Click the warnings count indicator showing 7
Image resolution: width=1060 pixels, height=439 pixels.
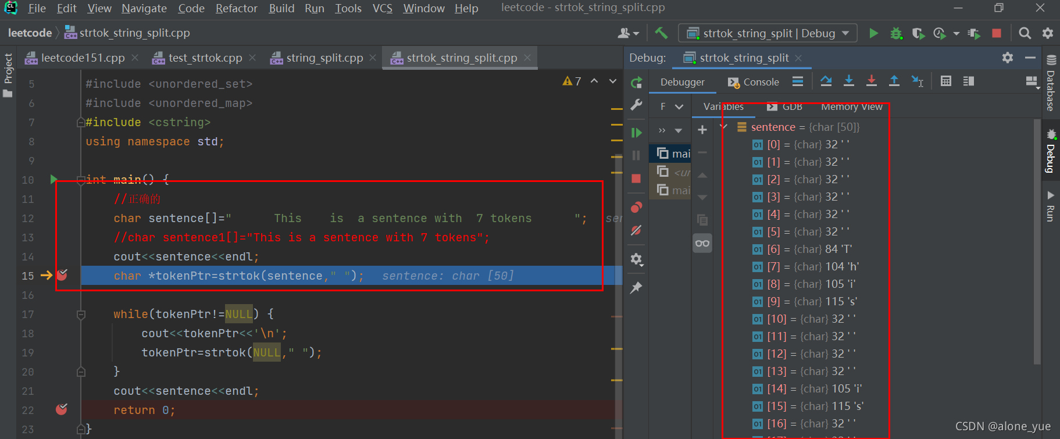click(572, 81)
